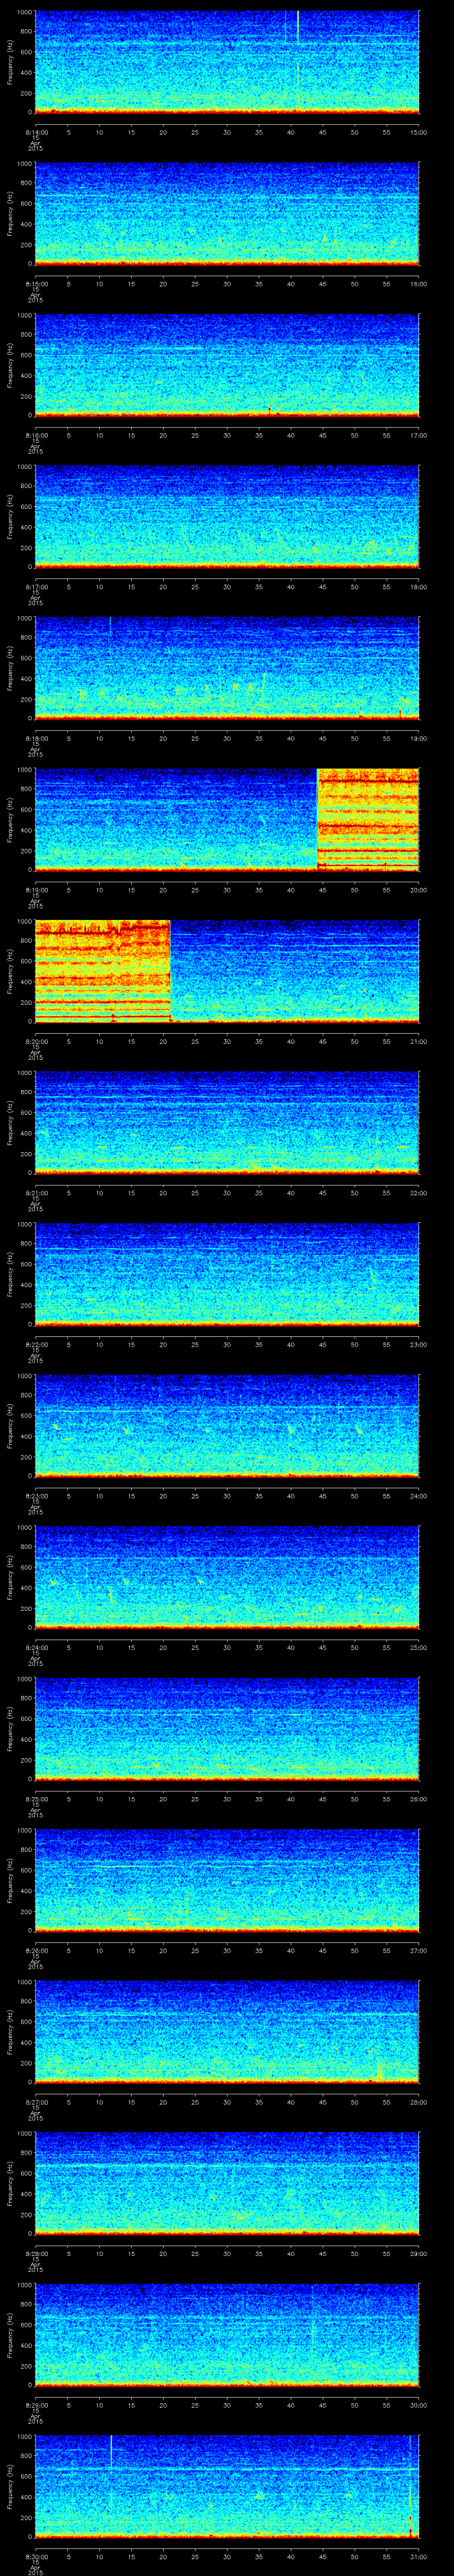Screen dimensions: 454x2576
Task: Select the spectrogram panel starting at 8:21:00
Action: coord(227,1122)
